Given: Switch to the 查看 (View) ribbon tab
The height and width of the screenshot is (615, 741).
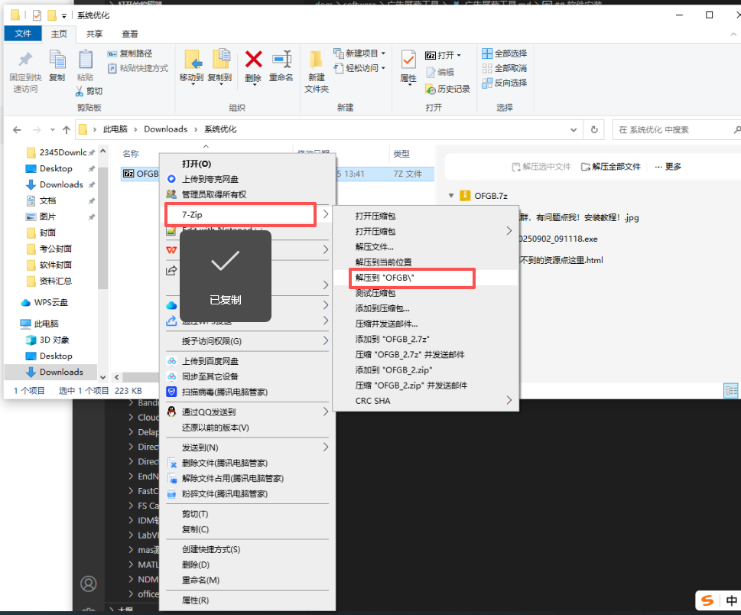Looking at the screenshot, I should pyautogui.click(x=130, y=34).
